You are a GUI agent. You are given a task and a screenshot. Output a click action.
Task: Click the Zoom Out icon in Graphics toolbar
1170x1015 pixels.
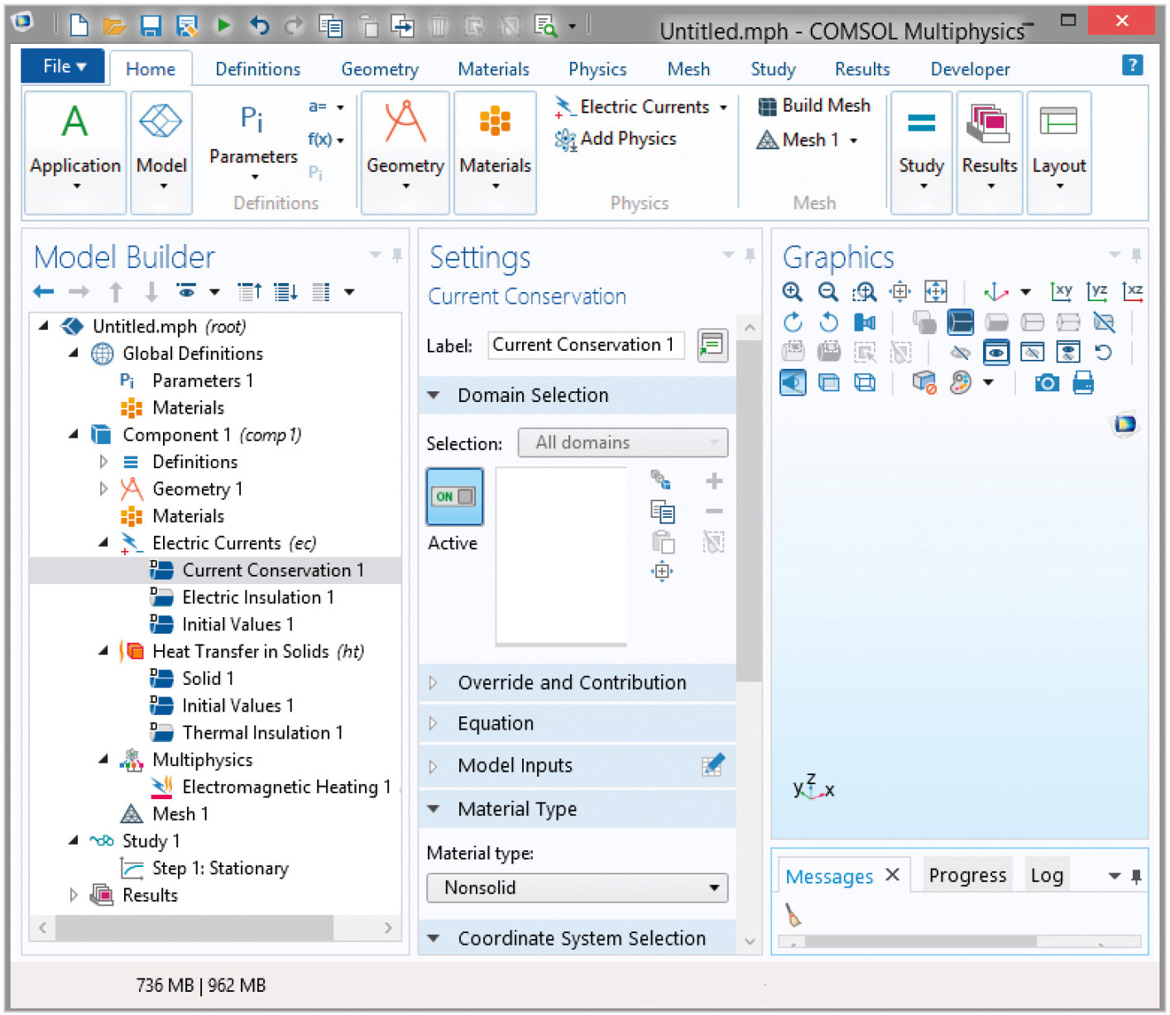(x=827, y=291)
